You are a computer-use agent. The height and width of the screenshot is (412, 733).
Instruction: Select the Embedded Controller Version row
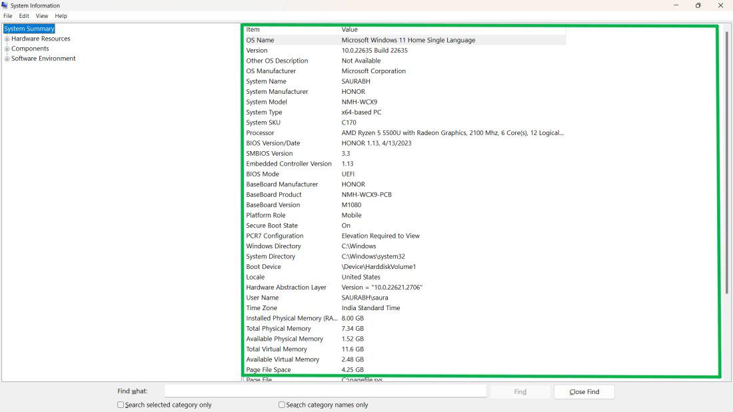coord(405,164)
